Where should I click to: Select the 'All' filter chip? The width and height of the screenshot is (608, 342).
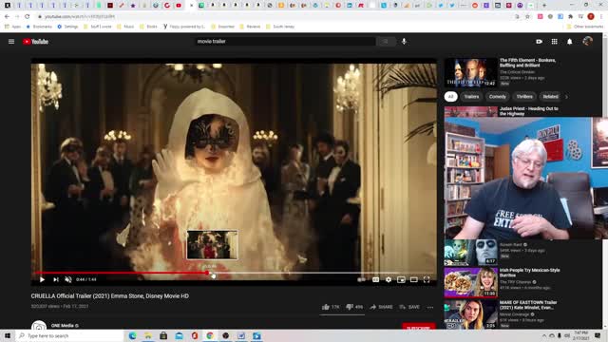click(x=450, y=97)
